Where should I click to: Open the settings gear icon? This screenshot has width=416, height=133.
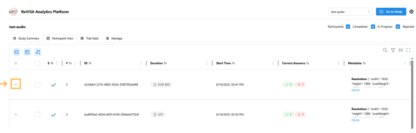pos(411,12)
